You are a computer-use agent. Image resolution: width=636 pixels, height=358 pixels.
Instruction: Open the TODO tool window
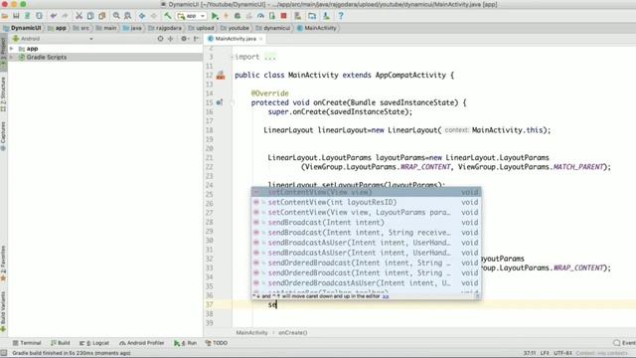click(x=217, y=343)
